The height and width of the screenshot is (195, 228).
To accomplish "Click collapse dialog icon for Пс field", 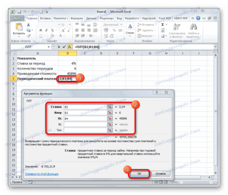I will click(x=110, y=118).
